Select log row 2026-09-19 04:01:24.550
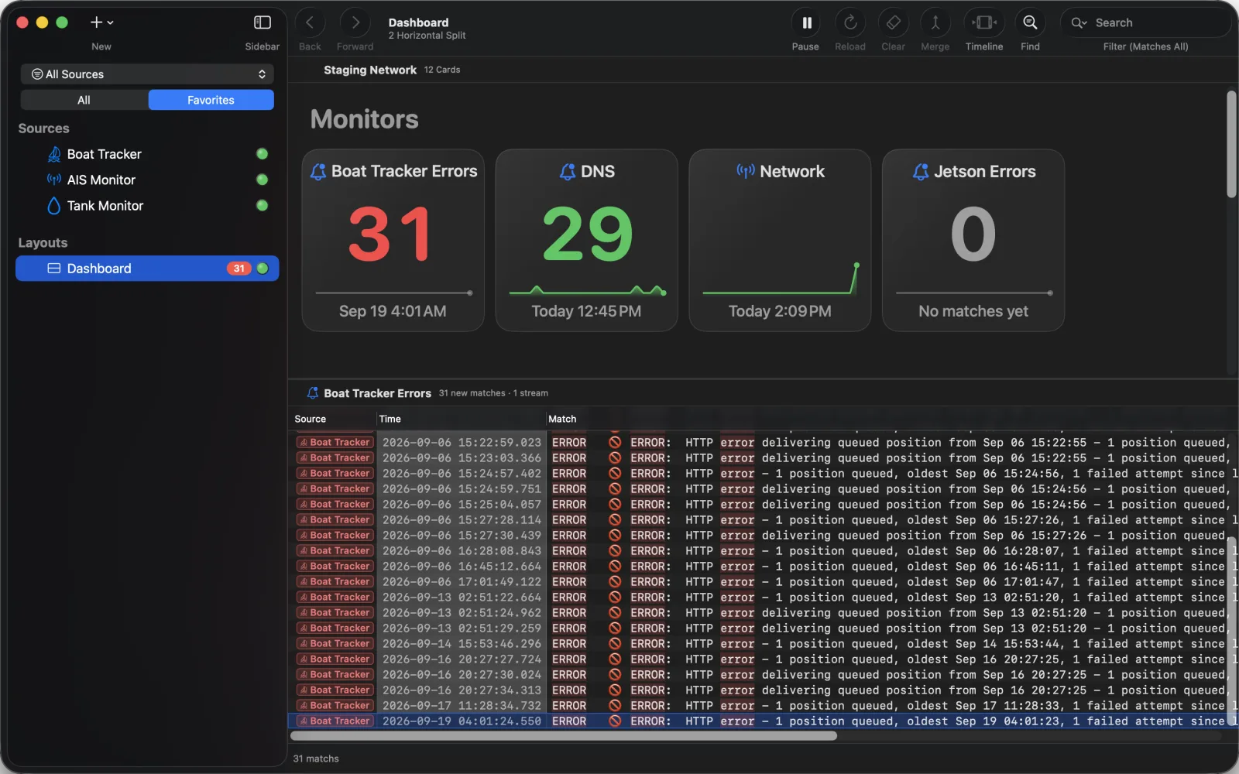1239x774 pixels. coord(763,721)
